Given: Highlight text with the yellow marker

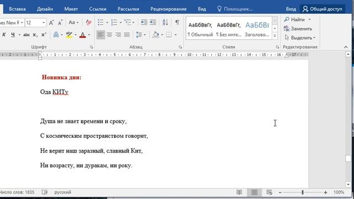Looking at the screenshot, I should (x=69, y=35).
